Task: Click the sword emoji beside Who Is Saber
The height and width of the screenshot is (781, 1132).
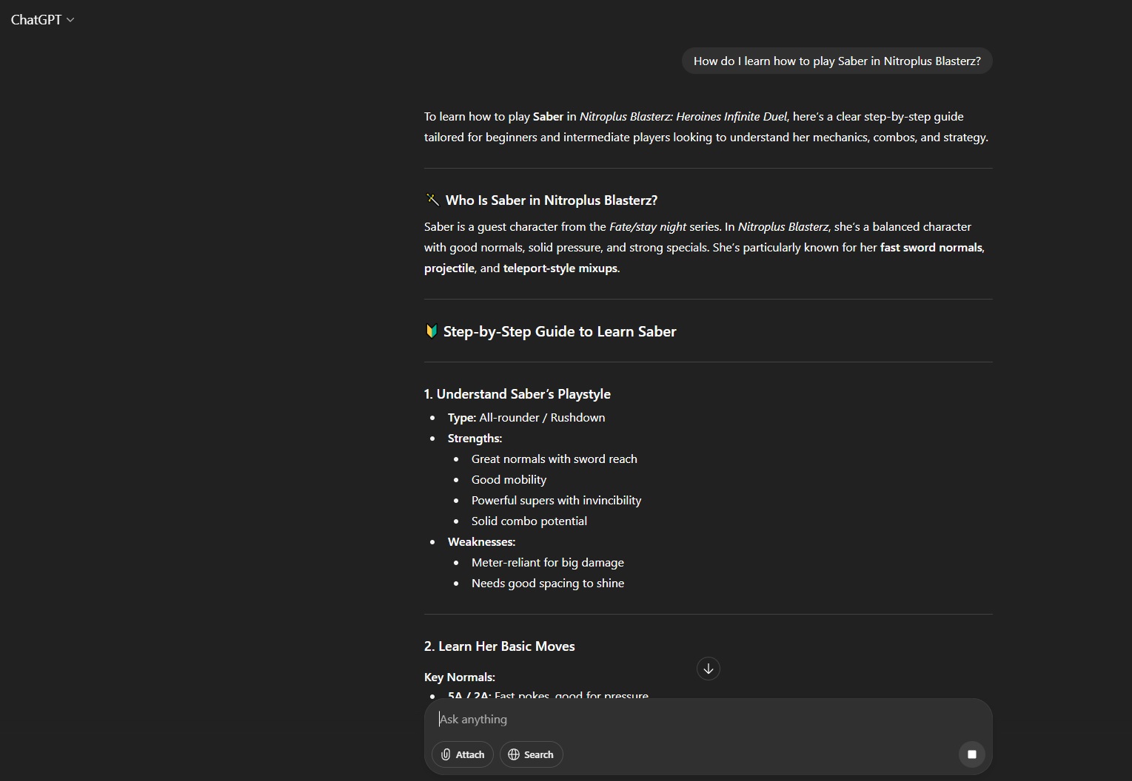Action: 432,200
